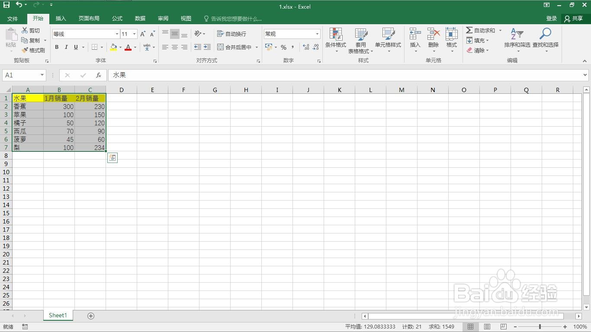Screen dimensions: 591x332
Task: Switch to the Data (数据) tab
Action: click(x=140, y=19)
